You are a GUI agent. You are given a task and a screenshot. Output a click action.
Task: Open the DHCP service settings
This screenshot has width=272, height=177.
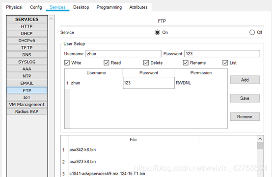coord(27,33)
